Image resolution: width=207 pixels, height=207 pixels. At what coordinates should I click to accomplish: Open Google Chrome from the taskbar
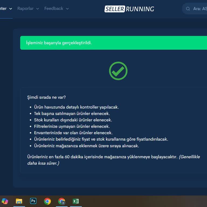tap(47, 201)
